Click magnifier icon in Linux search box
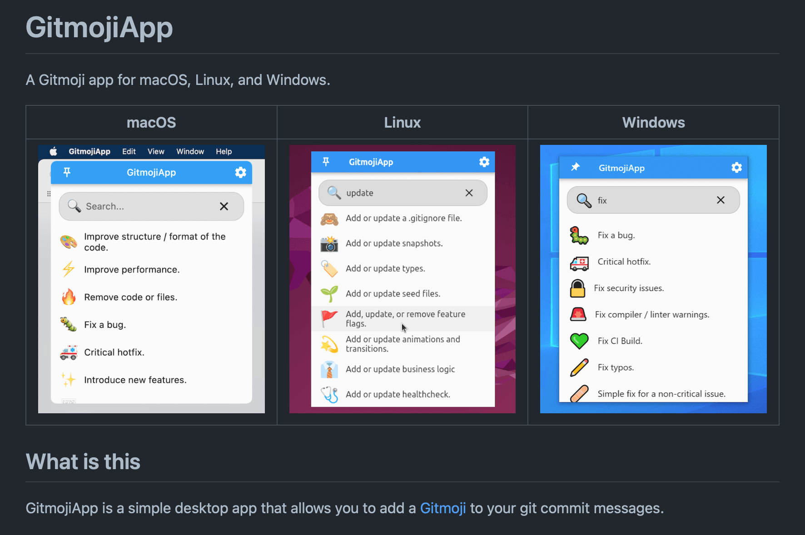Viewport: 805px width, 535px height. [334, 193]
